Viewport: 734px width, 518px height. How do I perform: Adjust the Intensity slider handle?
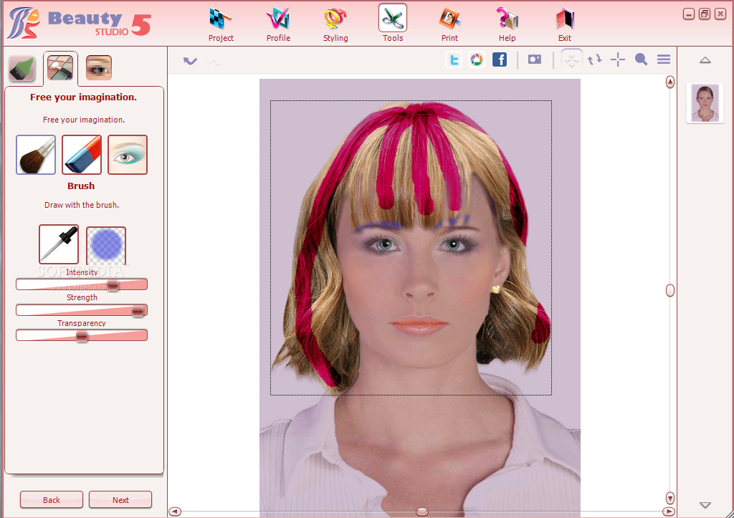tap(113, 285)
